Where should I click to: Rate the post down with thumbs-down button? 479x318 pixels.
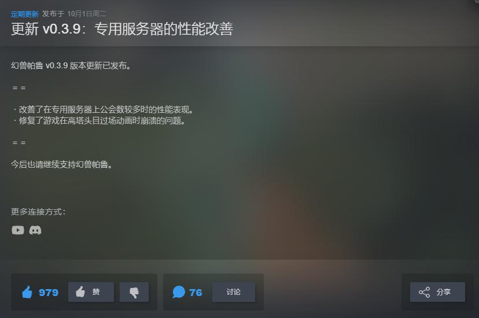point(134,292)
